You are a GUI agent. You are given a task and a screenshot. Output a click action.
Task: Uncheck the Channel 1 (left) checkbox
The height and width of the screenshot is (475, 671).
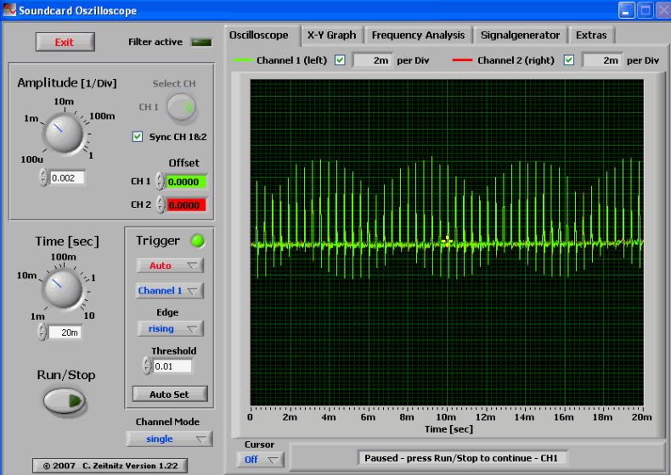coord(340,60)
